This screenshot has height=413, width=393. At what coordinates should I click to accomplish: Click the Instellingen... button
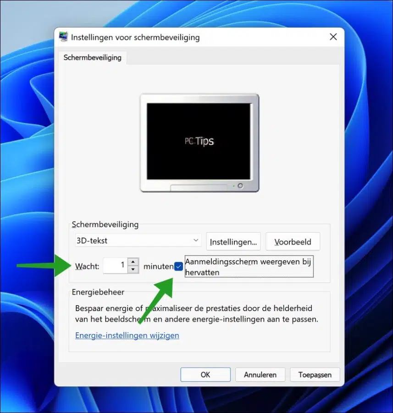point(233,241)
